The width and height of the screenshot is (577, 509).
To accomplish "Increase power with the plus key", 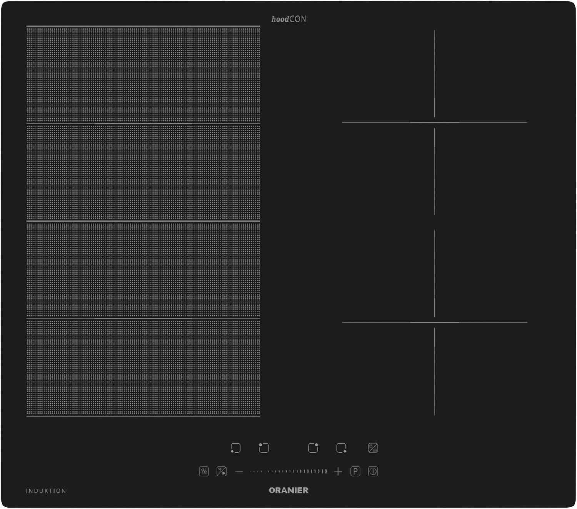I will point(338,471).
